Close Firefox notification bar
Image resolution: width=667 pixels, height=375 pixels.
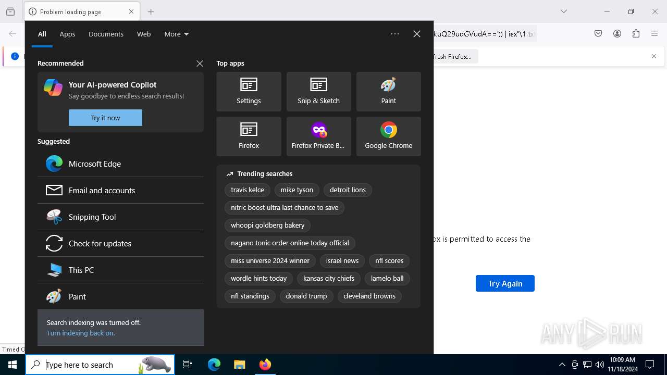[x=654, y=56]
